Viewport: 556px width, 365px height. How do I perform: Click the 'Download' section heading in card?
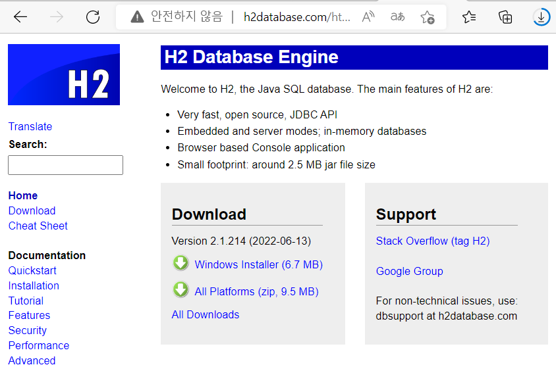pyautogui.click(x=209, y=214)
